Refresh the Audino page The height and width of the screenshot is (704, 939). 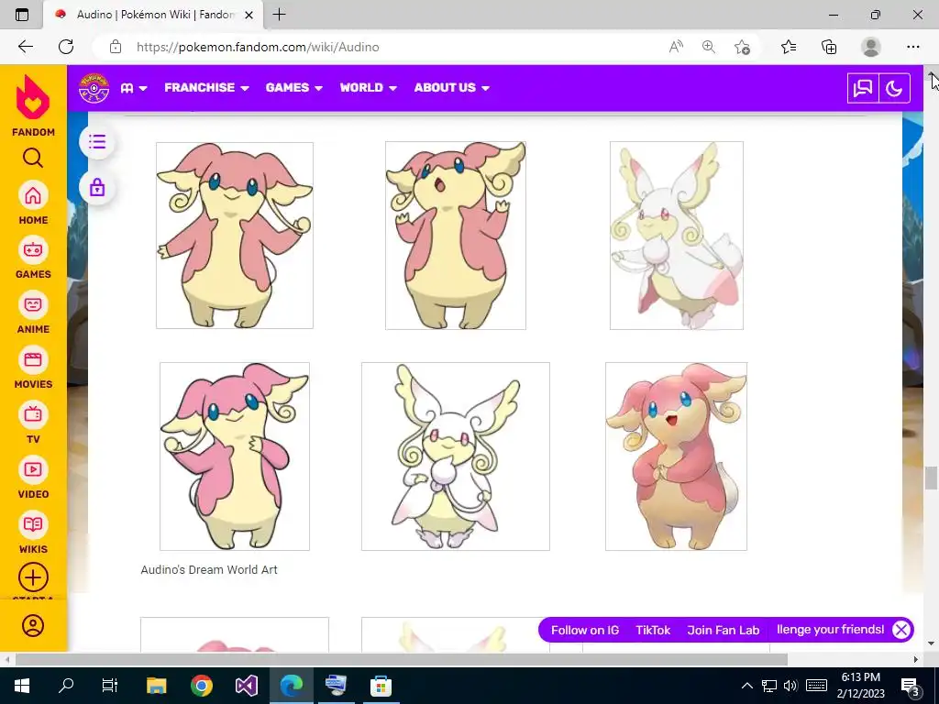[66, 47]
